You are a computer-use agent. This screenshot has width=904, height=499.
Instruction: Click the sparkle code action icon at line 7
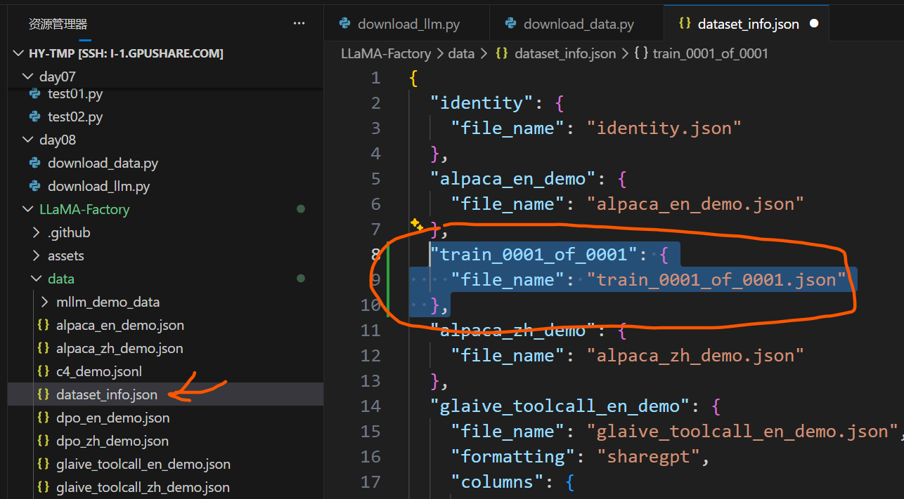(417, 225)
